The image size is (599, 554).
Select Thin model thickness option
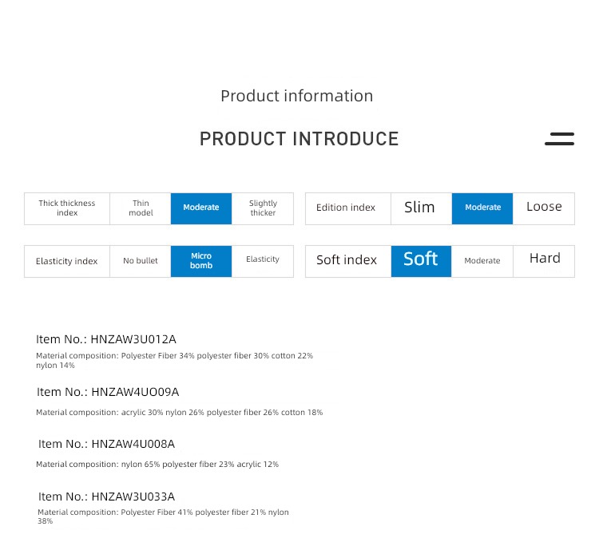tap(141, 208)
